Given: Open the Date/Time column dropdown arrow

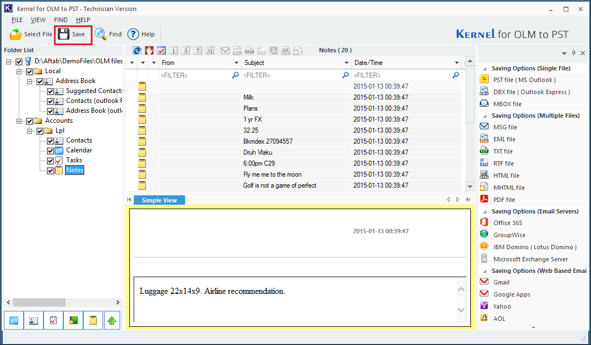Looking at the screenshot, I should (457, 63).
